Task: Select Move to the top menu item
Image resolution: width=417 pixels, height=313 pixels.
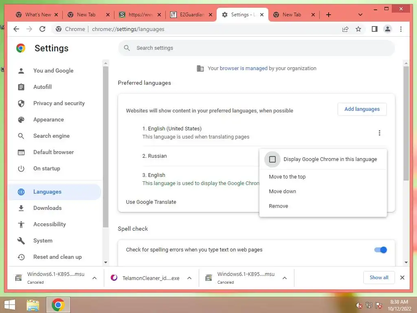Action: coord(323,177)
